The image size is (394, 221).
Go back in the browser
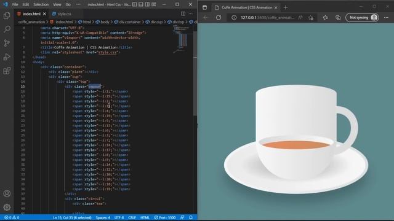(x=206, y=18)
